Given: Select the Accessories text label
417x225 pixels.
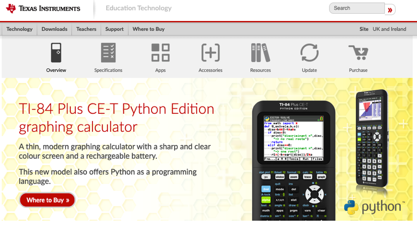Looking at the screenshot, I should [x=210, y=70].
